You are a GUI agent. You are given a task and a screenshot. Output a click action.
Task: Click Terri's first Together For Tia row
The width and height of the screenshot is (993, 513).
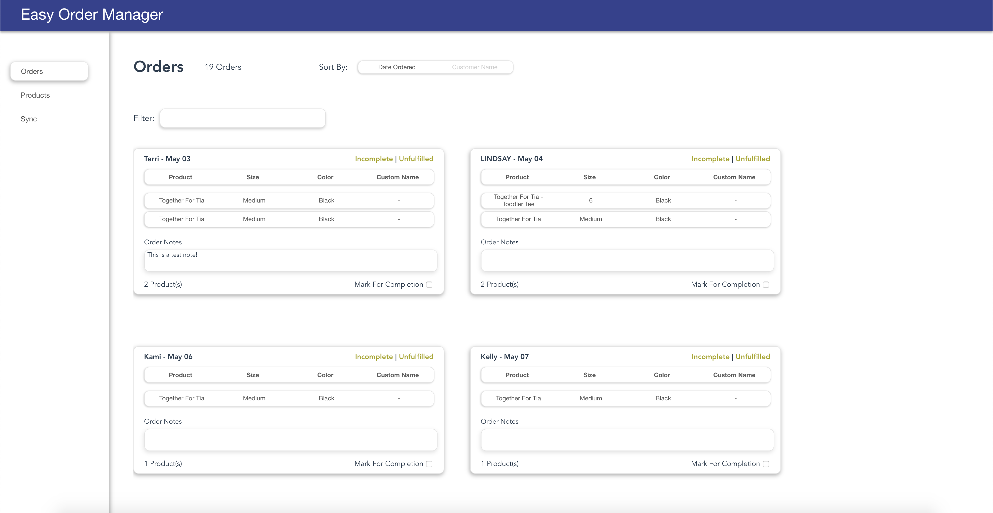click(x=289, y=201)
